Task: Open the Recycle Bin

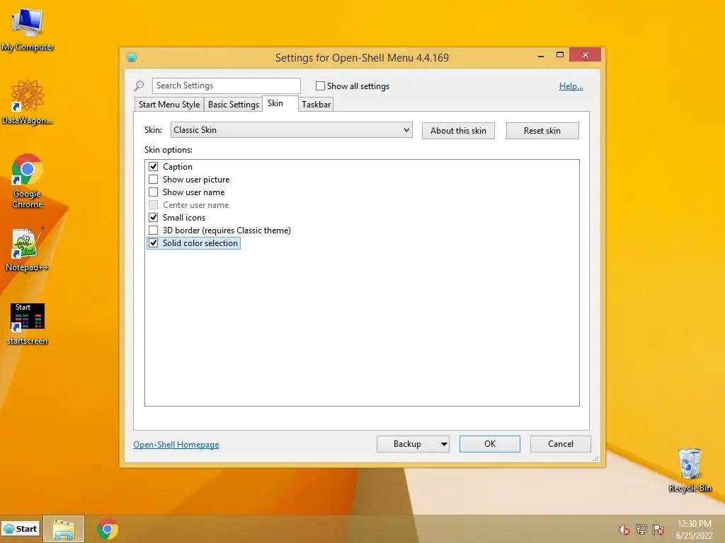Action: click(x=690, y=469)
